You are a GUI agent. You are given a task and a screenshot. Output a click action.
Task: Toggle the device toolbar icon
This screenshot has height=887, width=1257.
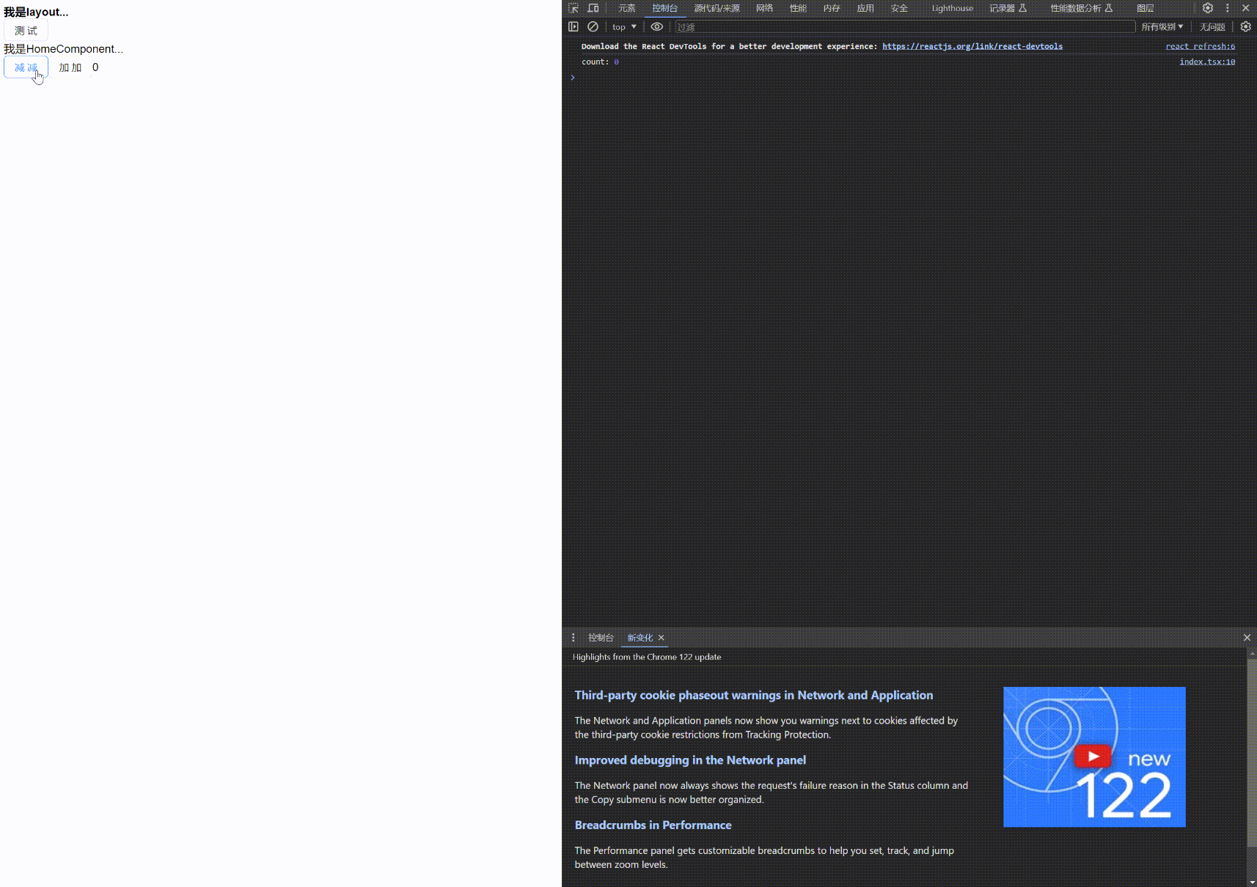click(593, 8)
